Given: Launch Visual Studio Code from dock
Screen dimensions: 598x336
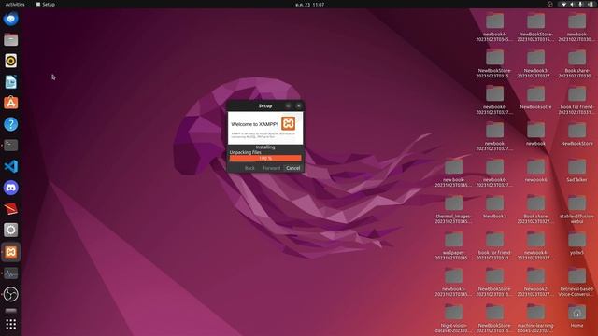Looking at the screenshot, I should (10, 166).
